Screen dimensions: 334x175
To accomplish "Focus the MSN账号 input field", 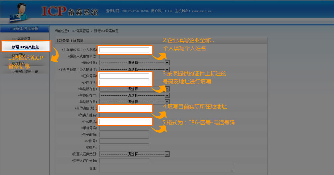I will coord(124,141).
